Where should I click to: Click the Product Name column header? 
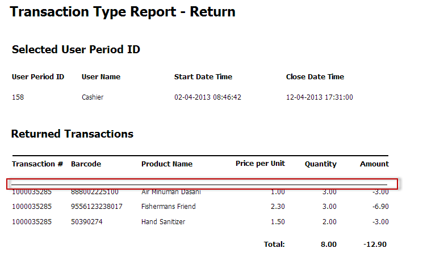[x=167, y=164]
